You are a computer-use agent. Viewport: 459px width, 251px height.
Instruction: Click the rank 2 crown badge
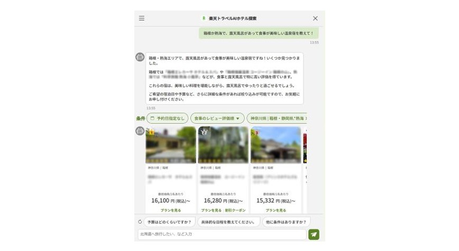click(204, 132)
